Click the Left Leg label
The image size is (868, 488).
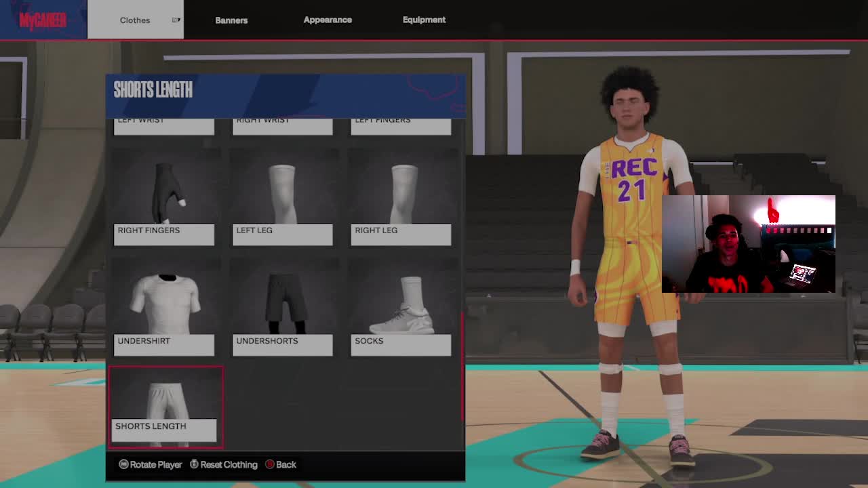tap(282, 234)
